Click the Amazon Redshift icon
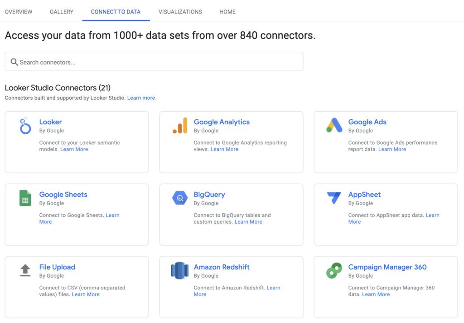464x323 pixels. point(180,270)
